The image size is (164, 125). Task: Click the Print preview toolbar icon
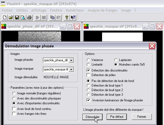(x=23, y=17)
